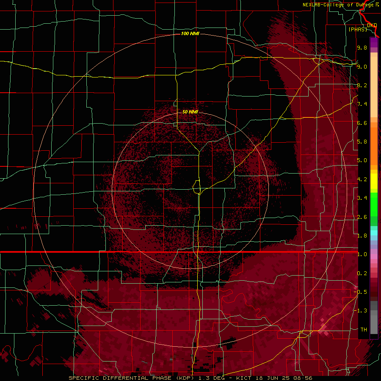The height and width of the screenshot is (381, 381).
Task: Click the 5.8 value on the color scale
Action: (x=362, y=142)
